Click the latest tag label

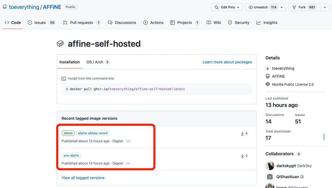(68, 133)
